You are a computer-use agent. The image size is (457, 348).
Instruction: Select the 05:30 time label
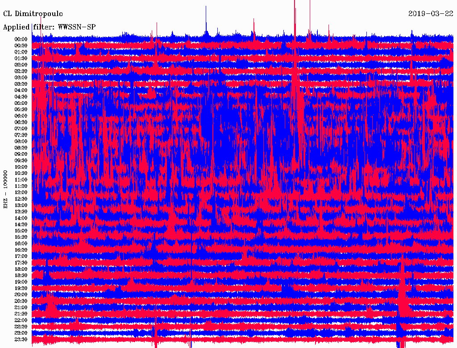coord(21,109)
